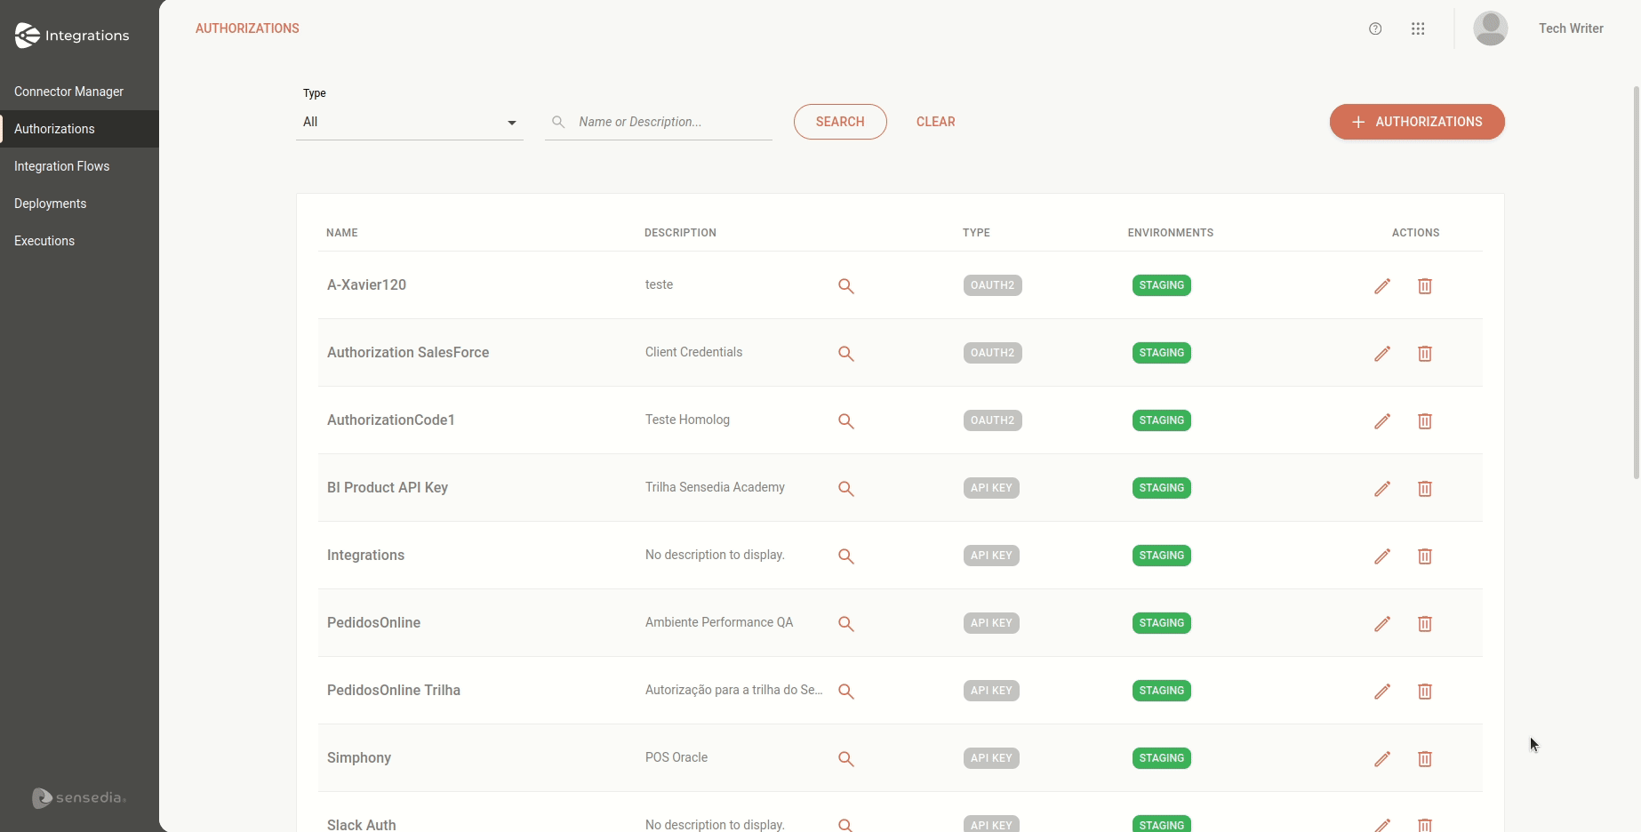Open the Deployments section
This screenshot has height=832, width=1641.
point(50,204)
